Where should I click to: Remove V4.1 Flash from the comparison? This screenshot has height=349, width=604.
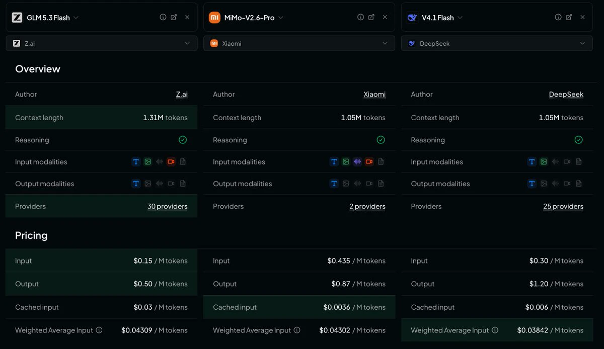[582, 17]
